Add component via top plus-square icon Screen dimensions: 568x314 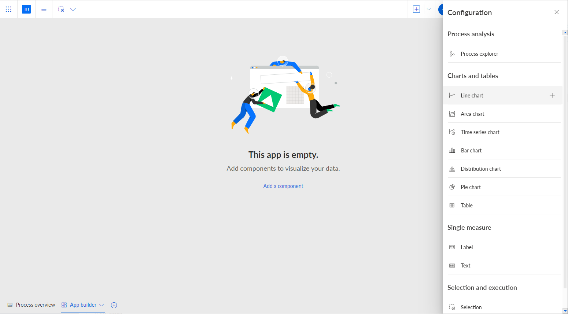point(416,9)
